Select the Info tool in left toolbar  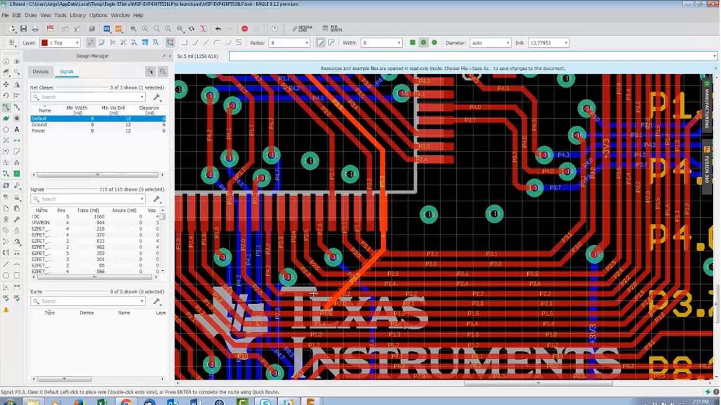coord(6,61)
